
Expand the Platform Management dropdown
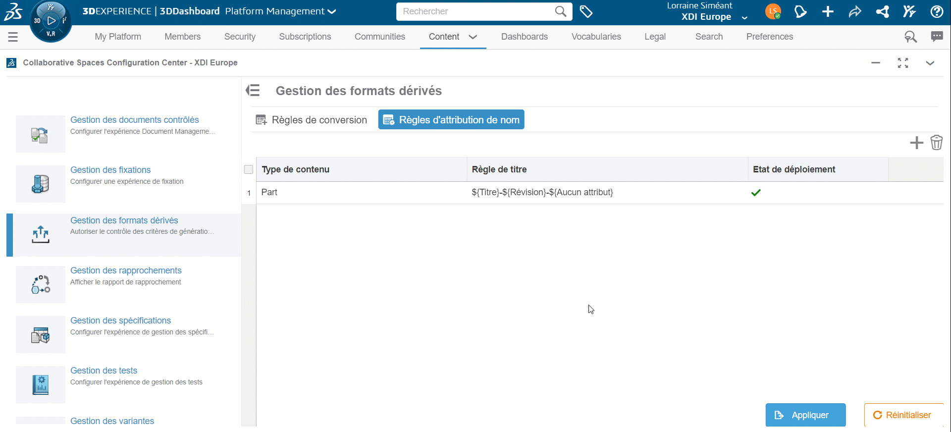pos(331,11)
